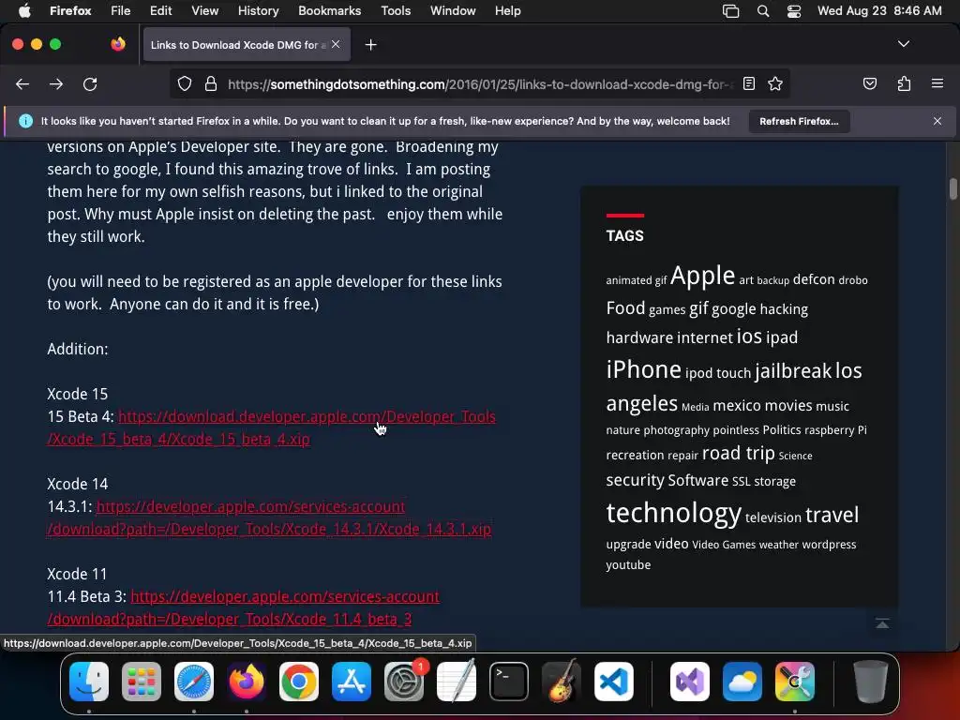960x720 pixels.
Task: Click the address bar URL field
Action: point(479,83)
